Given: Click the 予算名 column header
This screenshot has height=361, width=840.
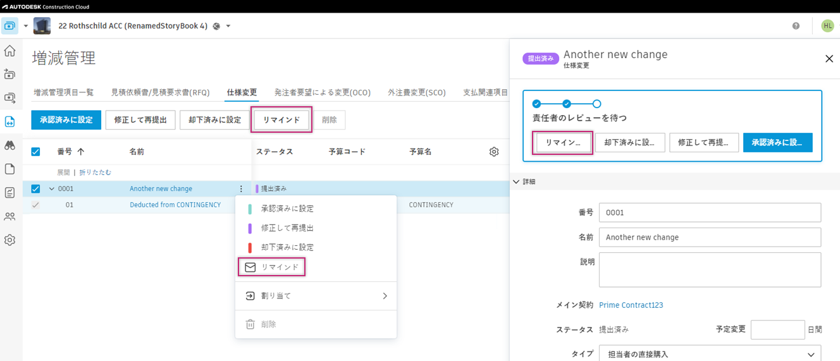Looking at the screenshot, I should (x=421, y=152).
